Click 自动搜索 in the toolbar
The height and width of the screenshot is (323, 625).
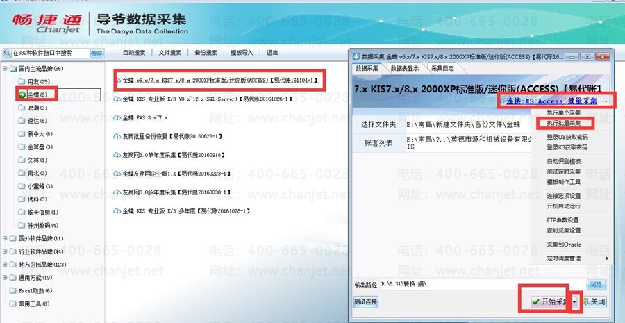pyautogui.click(x=134, y=53)
